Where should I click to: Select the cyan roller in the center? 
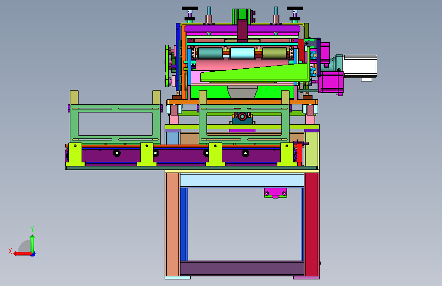[242, 53]
